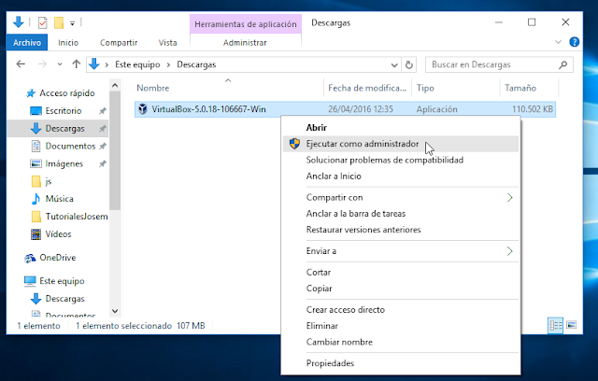Open the Customize Quick Access Toolbar dropdown
Screen dimensions: 598x381
tap(72, 23)
